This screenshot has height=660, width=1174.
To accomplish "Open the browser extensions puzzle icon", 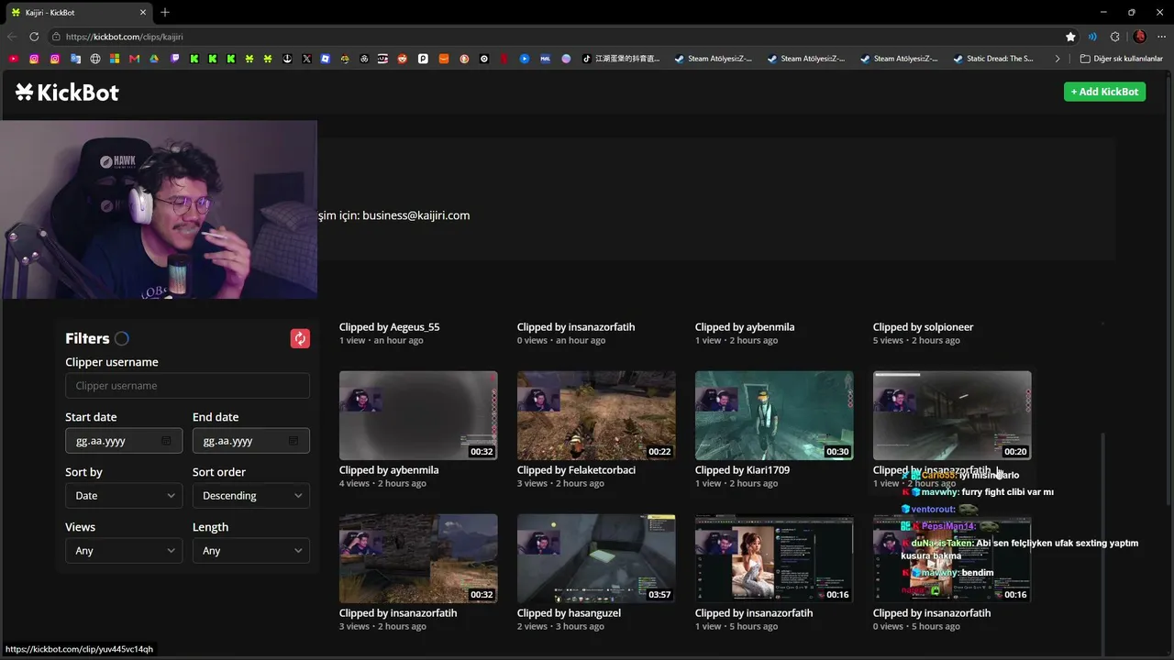I will [1115, 37].
